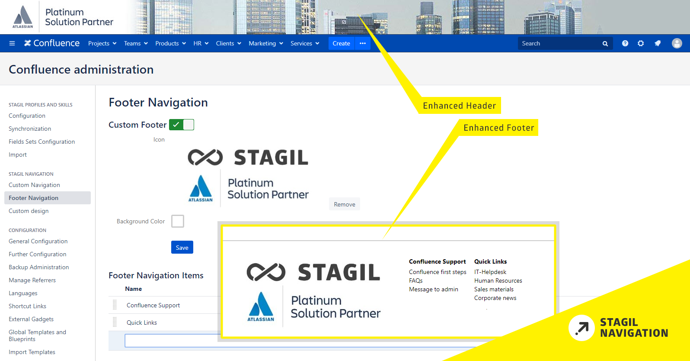Click the FAQs footer link

pos(416,280)
